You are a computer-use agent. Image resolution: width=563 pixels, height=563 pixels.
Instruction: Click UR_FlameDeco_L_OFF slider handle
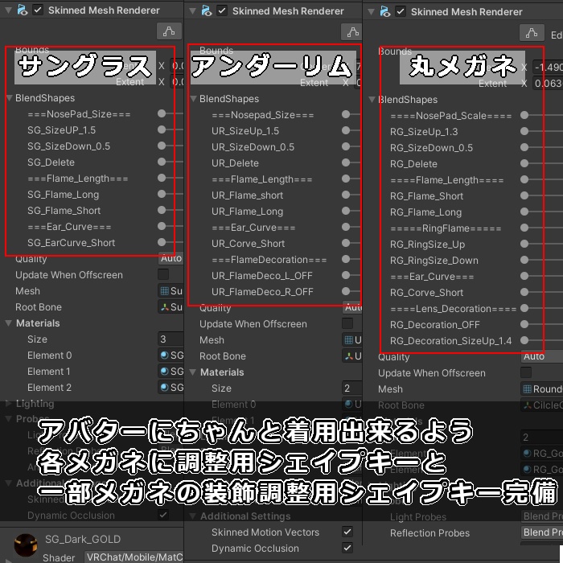(346, 275)
